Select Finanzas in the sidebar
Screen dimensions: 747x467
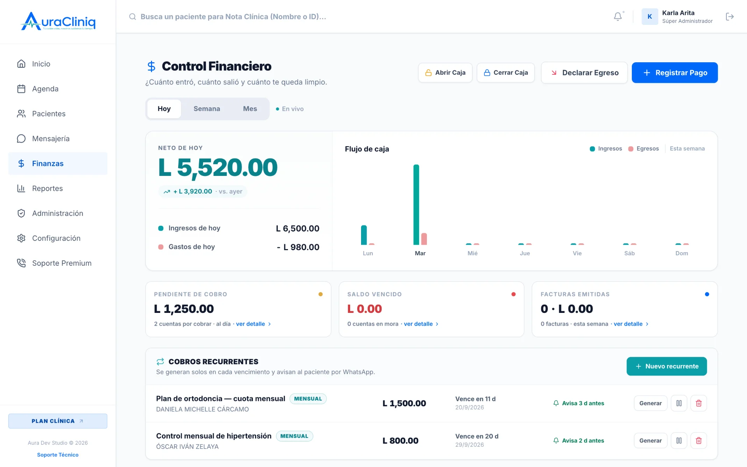[58, 163]
